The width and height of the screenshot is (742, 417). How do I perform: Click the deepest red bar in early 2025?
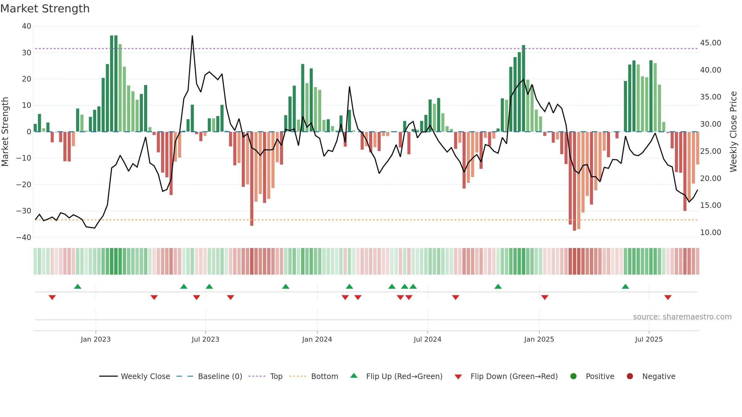click(x=574, y=181)
